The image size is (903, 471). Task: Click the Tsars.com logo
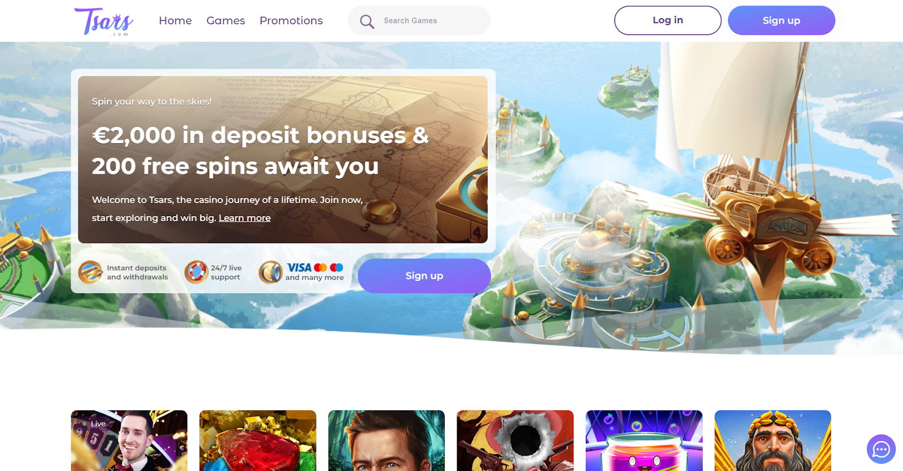[104, 21]
